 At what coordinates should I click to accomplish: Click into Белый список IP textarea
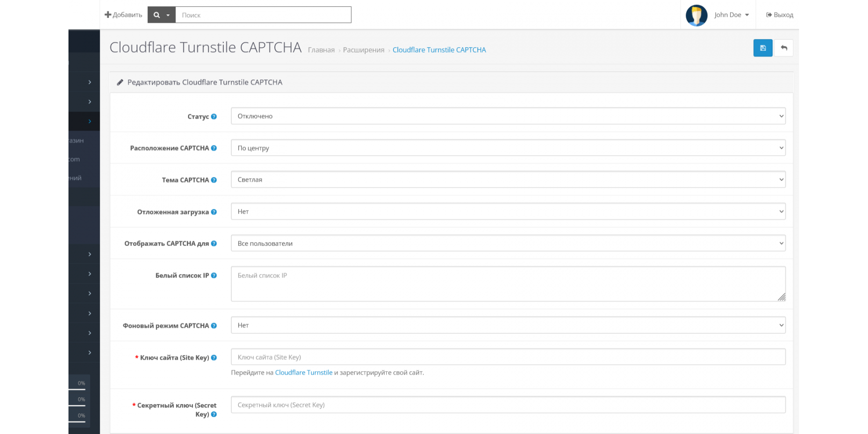click(508, 284)
